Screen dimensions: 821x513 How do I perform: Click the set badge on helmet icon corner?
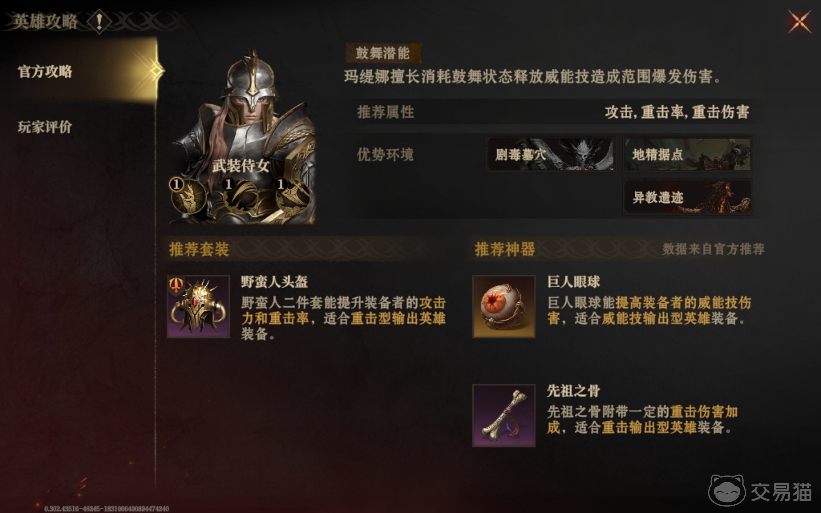176,285
